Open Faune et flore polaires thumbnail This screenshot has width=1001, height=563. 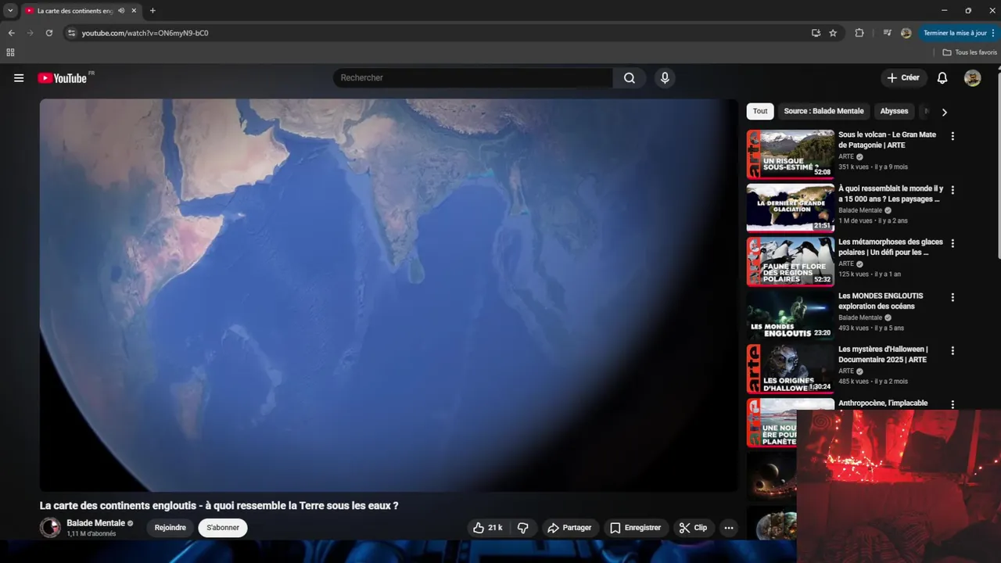point(791,261)
